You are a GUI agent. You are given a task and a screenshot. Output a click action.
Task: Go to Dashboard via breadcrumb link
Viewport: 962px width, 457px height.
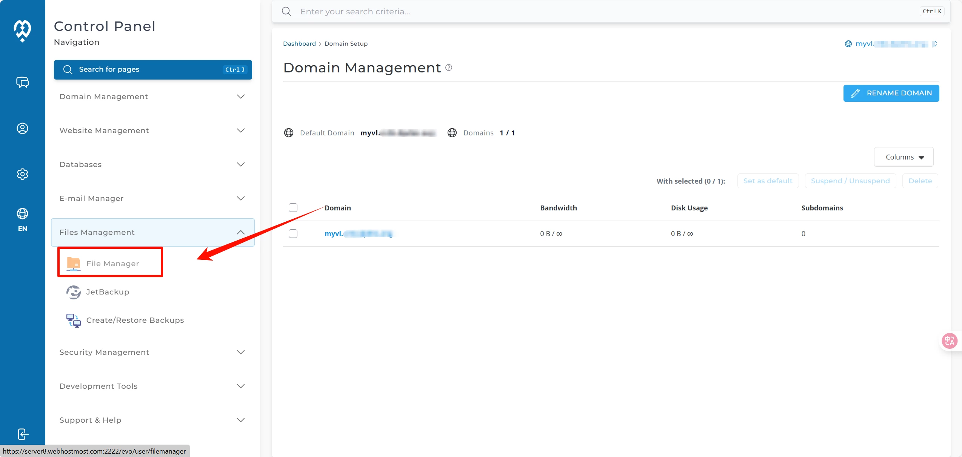click(299, 44)
